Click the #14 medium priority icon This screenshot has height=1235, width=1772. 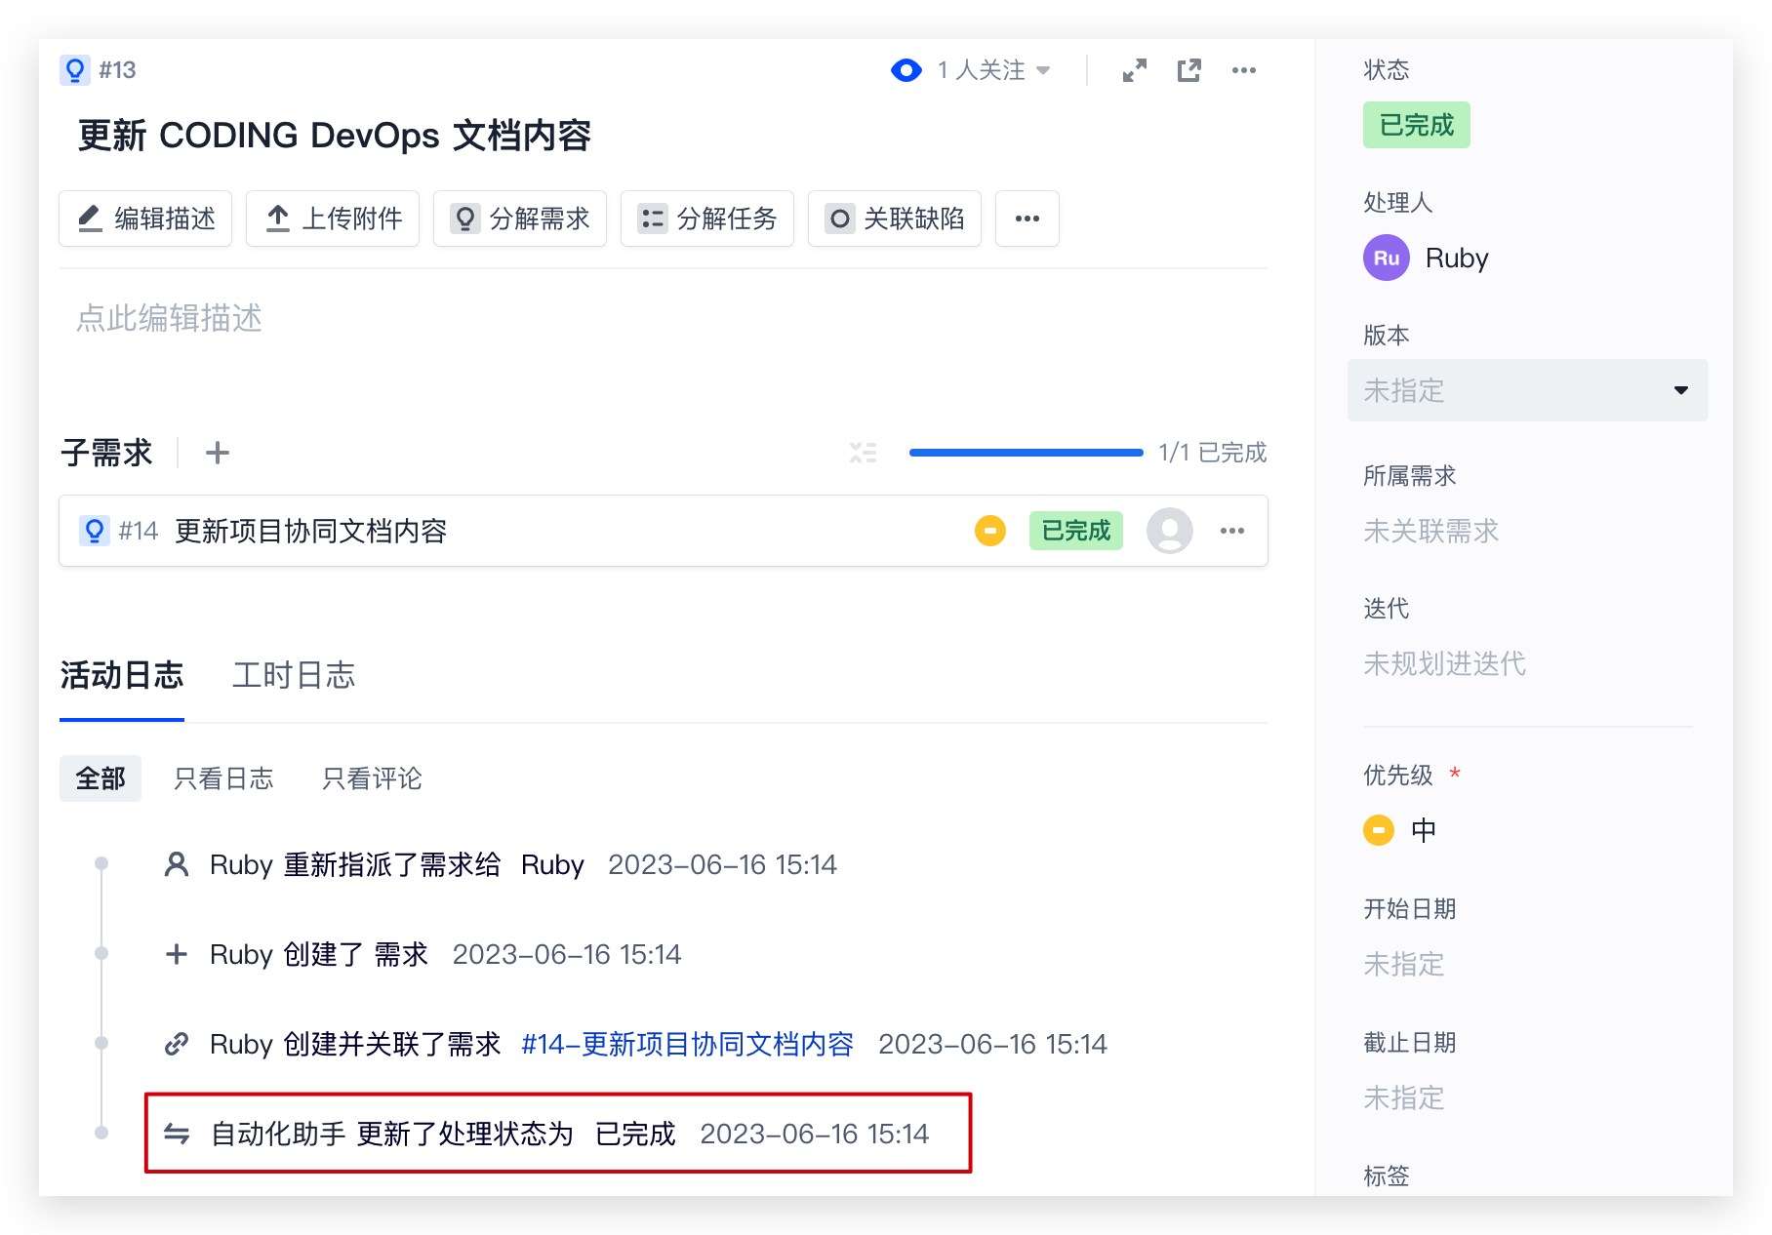tap(990, 531)
